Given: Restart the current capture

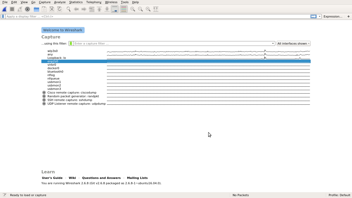Looking at the screenshot, I should 20,9.
